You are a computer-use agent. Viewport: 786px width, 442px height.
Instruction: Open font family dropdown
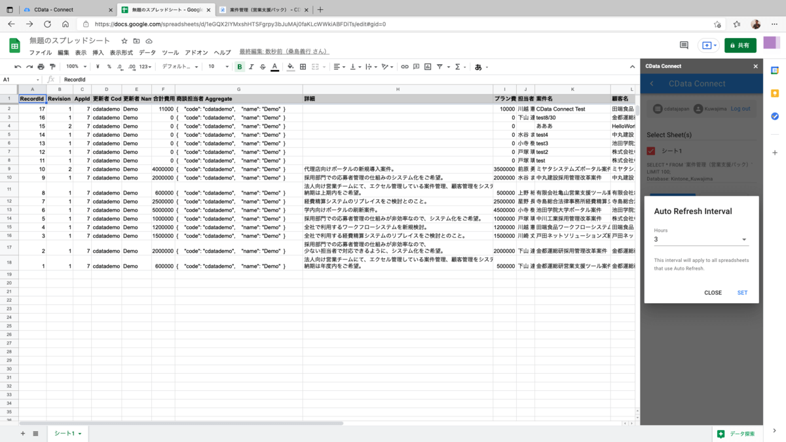pyautogui.click(x=180, y=67)
